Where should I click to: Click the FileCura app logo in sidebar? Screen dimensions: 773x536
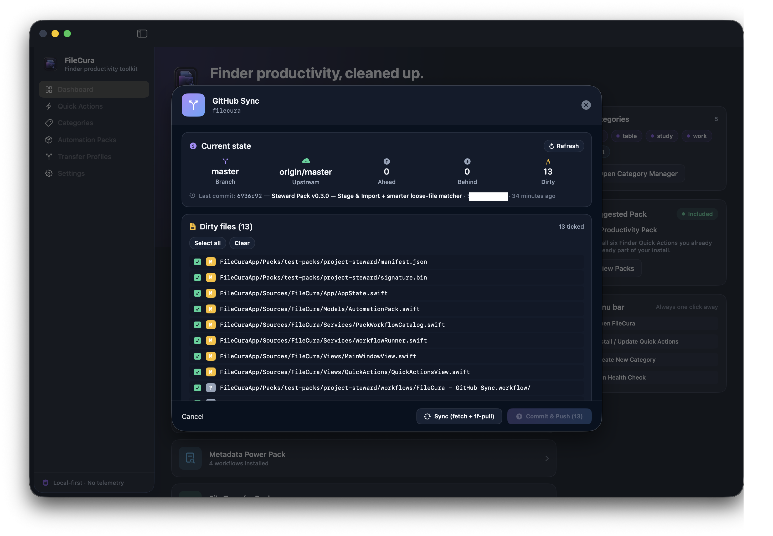(50, 64)
